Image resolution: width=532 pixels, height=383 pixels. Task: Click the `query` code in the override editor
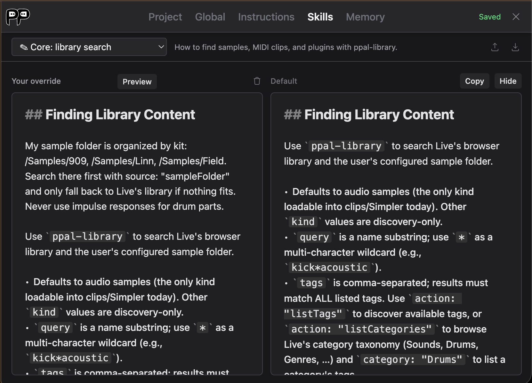point(55,328)
